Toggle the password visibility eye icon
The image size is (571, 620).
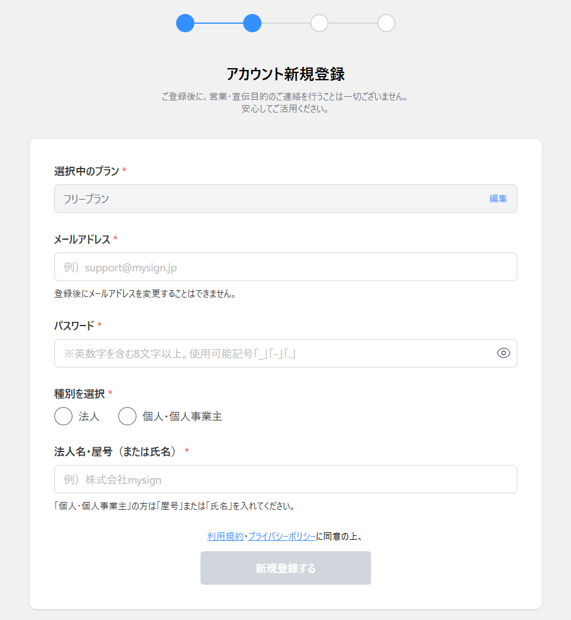pyautogui.click(x=503, y=353)
